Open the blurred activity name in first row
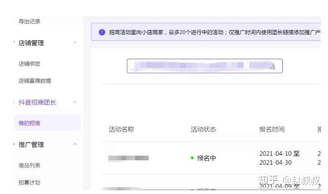This screenshot has width=328, height=194. coord(129,158)
